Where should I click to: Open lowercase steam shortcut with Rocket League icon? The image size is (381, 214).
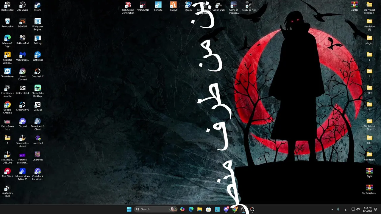click(x=188, y=7)
